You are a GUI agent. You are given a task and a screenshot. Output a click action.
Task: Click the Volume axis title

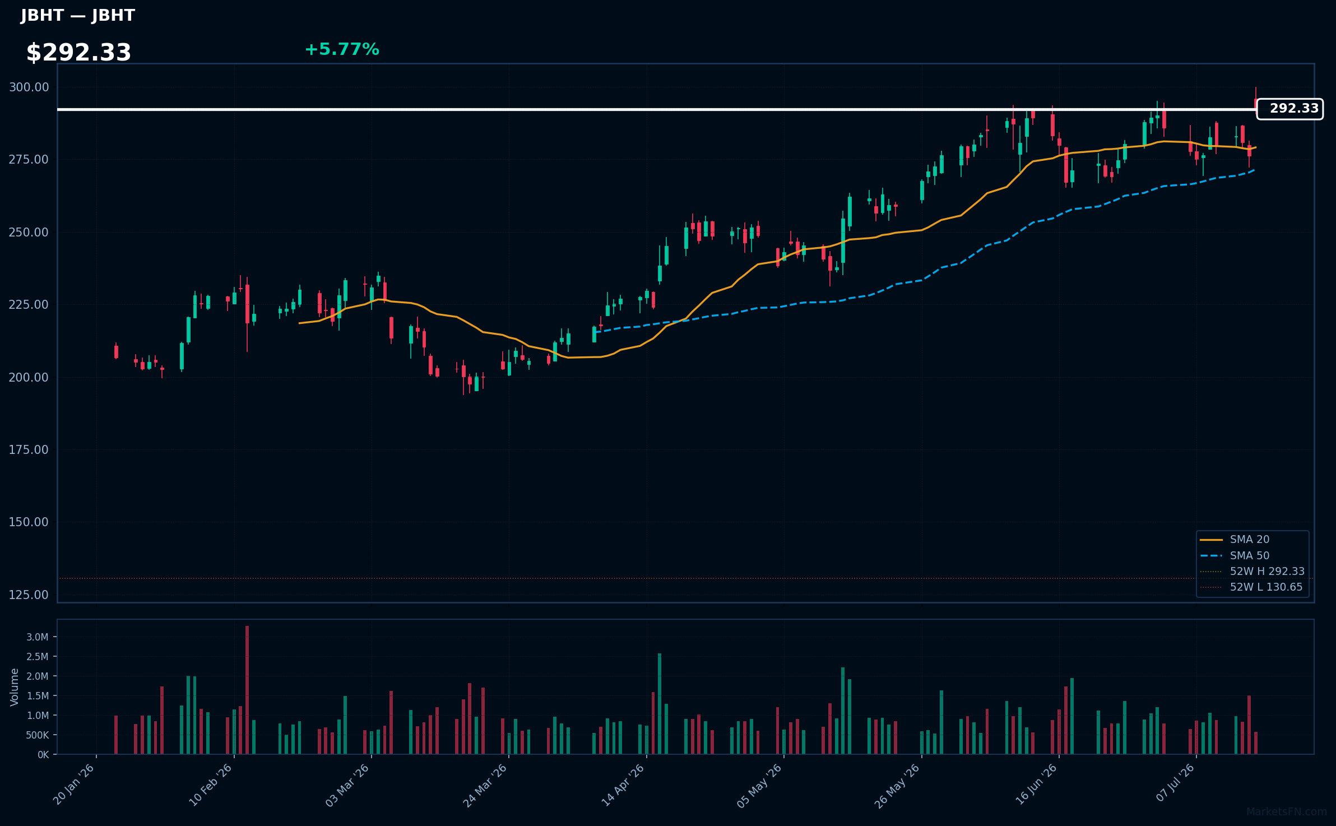coord(15,687)
